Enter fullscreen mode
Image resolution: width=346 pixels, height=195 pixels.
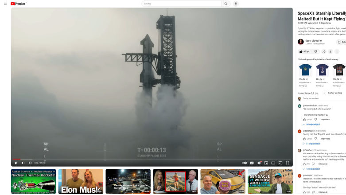(288, 163)
